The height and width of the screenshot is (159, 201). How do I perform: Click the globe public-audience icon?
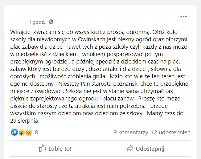(51, 22)
